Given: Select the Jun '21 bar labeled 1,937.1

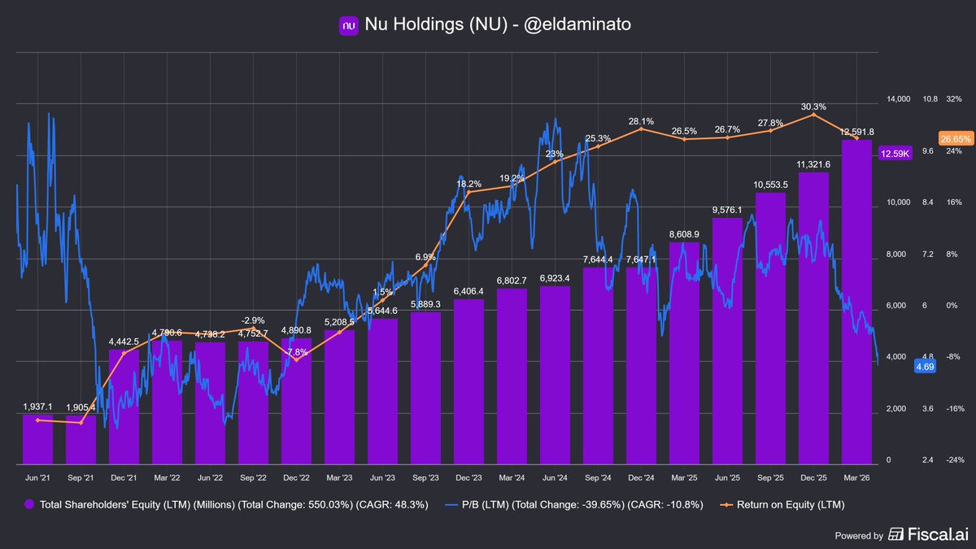Looking at the screenshot, I should click(x=37, y=438).
